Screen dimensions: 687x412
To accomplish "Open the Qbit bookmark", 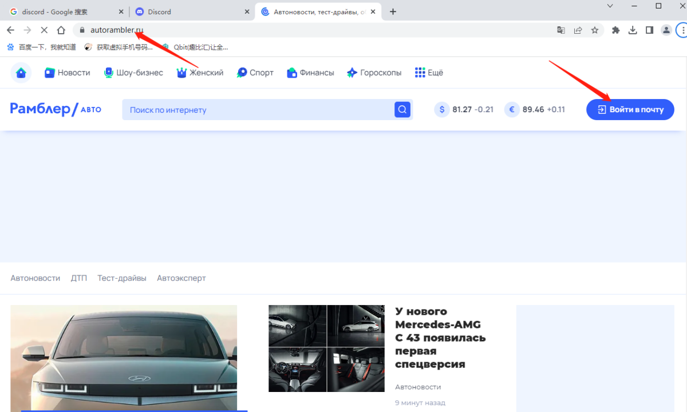I will click(x=195, y=47).
